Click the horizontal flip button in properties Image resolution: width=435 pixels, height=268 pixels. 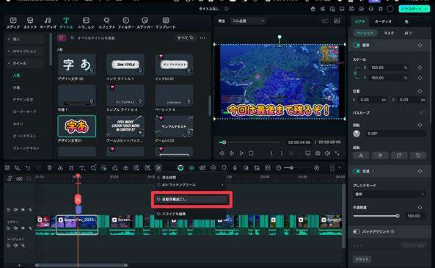pos(361,156)
